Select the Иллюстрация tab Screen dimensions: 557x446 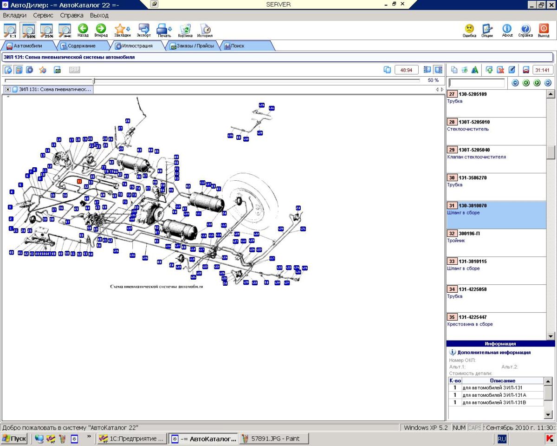click(137, 46)
